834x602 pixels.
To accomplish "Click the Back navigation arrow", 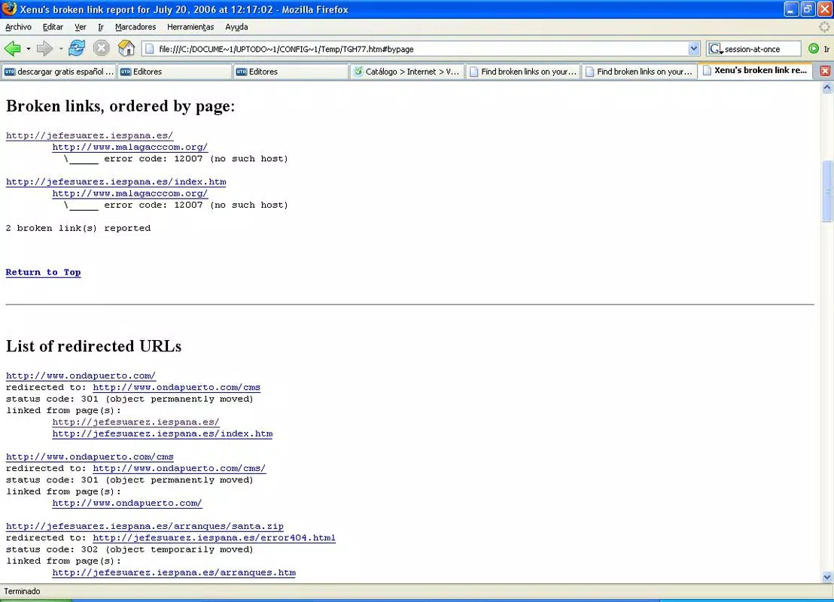I will 12,48.
